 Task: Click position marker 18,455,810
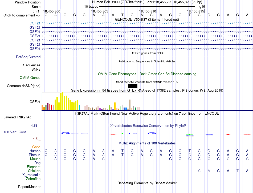pos(148,11)
